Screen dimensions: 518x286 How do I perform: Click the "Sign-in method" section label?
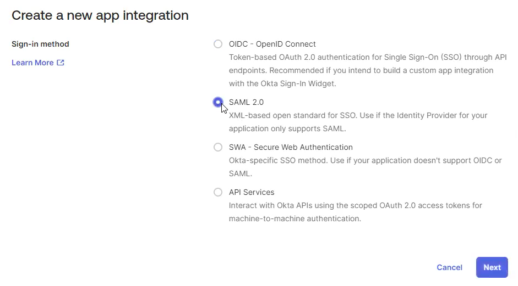(x=40, y=44)
